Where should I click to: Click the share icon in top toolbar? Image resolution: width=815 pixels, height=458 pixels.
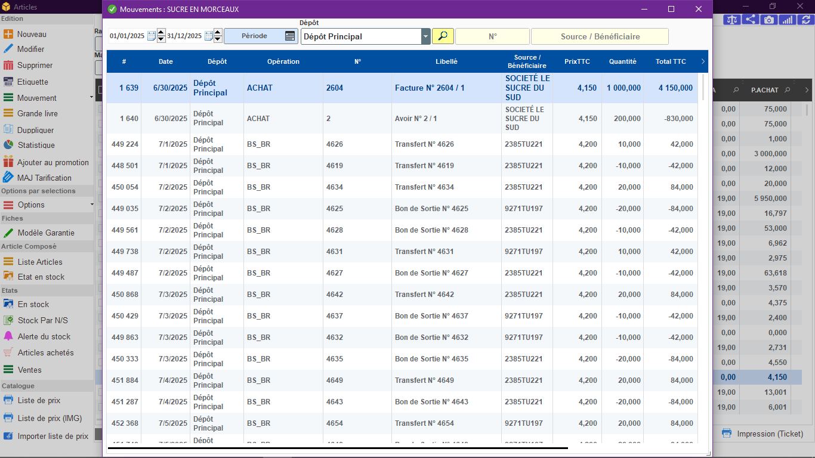(751, 20)
